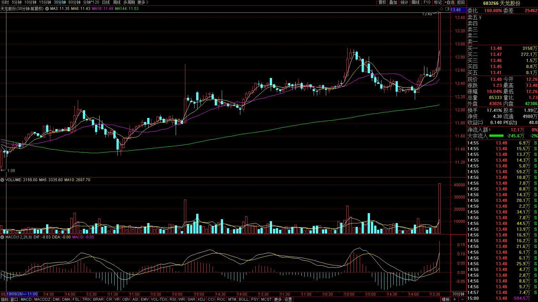Click the 19/08/26 11:00 time marker
The height and width of the screenshot is (302, 538).
tap(22, 294)
